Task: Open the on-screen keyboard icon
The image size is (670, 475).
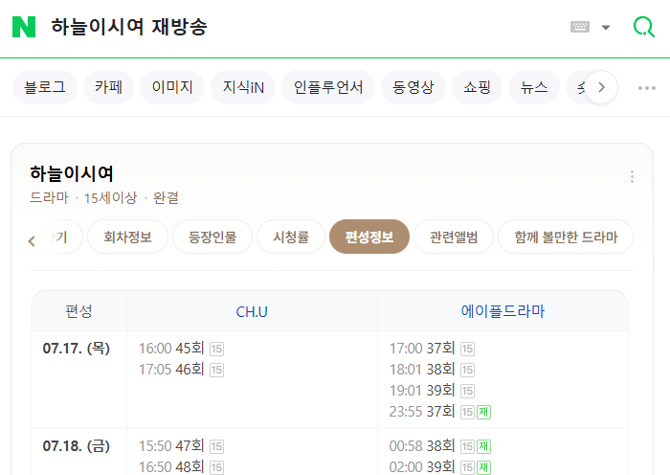Action: pyautogui.click(x=580, y=27)
